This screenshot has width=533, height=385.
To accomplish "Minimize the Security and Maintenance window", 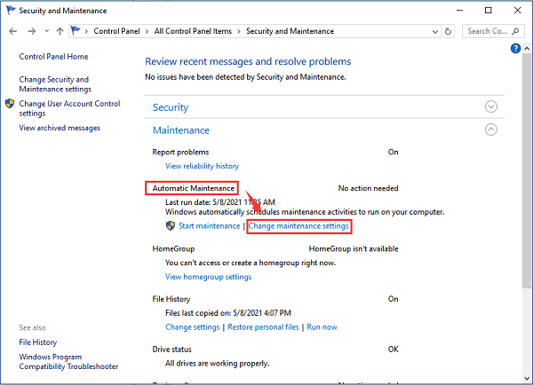I will tap(459, 11).
